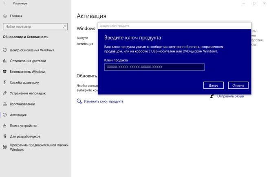Screen dimensions: 269x177
Task: Select Активация in the sidebar
Action: tap(18, 115)
